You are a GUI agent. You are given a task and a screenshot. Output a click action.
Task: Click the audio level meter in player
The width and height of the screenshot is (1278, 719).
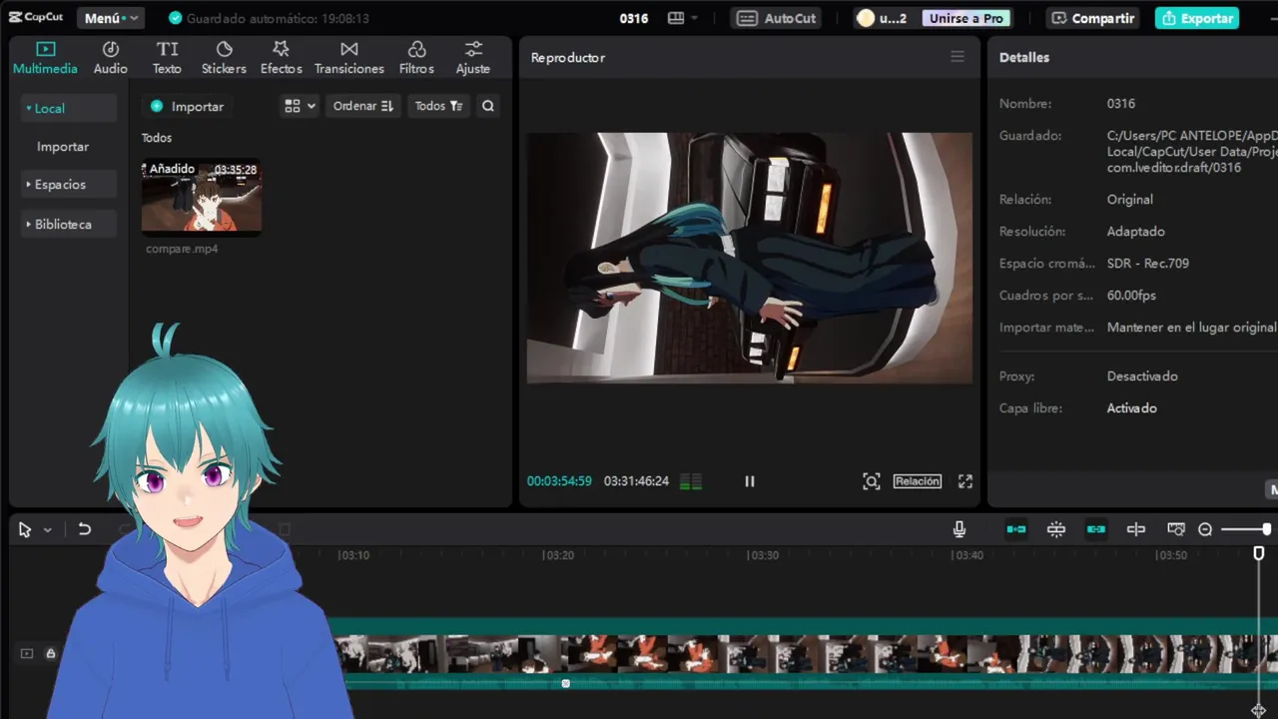pos(691,481)
